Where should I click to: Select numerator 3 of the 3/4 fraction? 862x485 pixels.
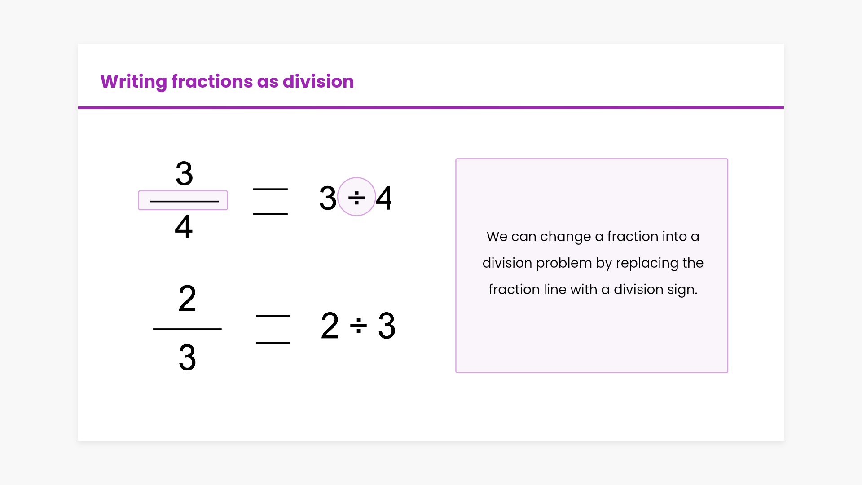point(184,174)
